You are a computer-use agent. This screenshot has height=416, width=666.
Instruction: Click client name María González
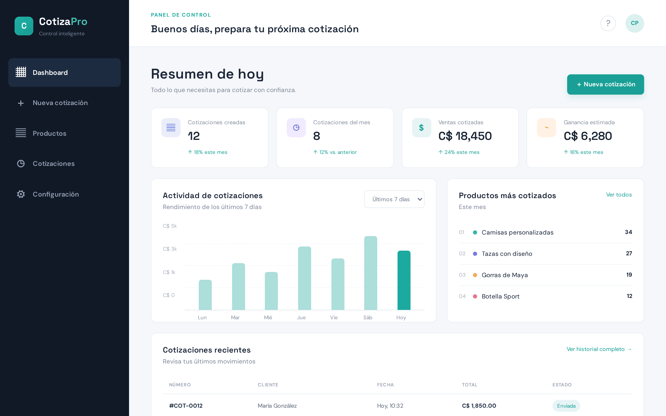(x=277, y=406)
